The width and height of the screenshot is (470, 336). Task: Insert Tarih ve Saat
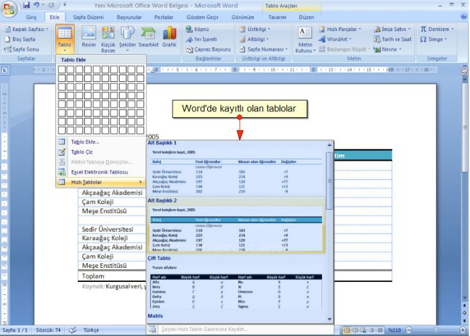click(x=392, y=39)
